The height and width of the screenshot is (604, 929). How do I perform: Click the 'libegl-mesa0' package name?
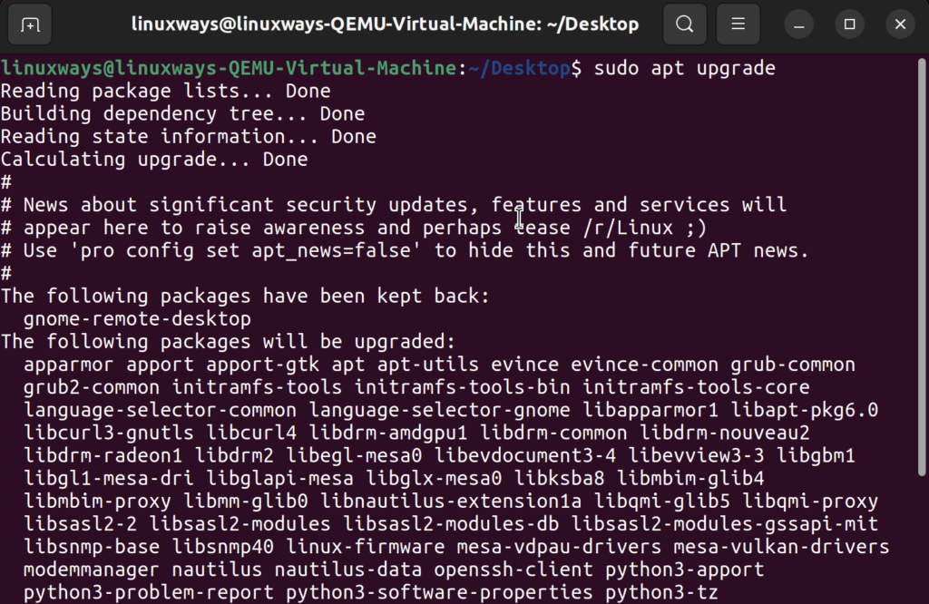(354, 456)
